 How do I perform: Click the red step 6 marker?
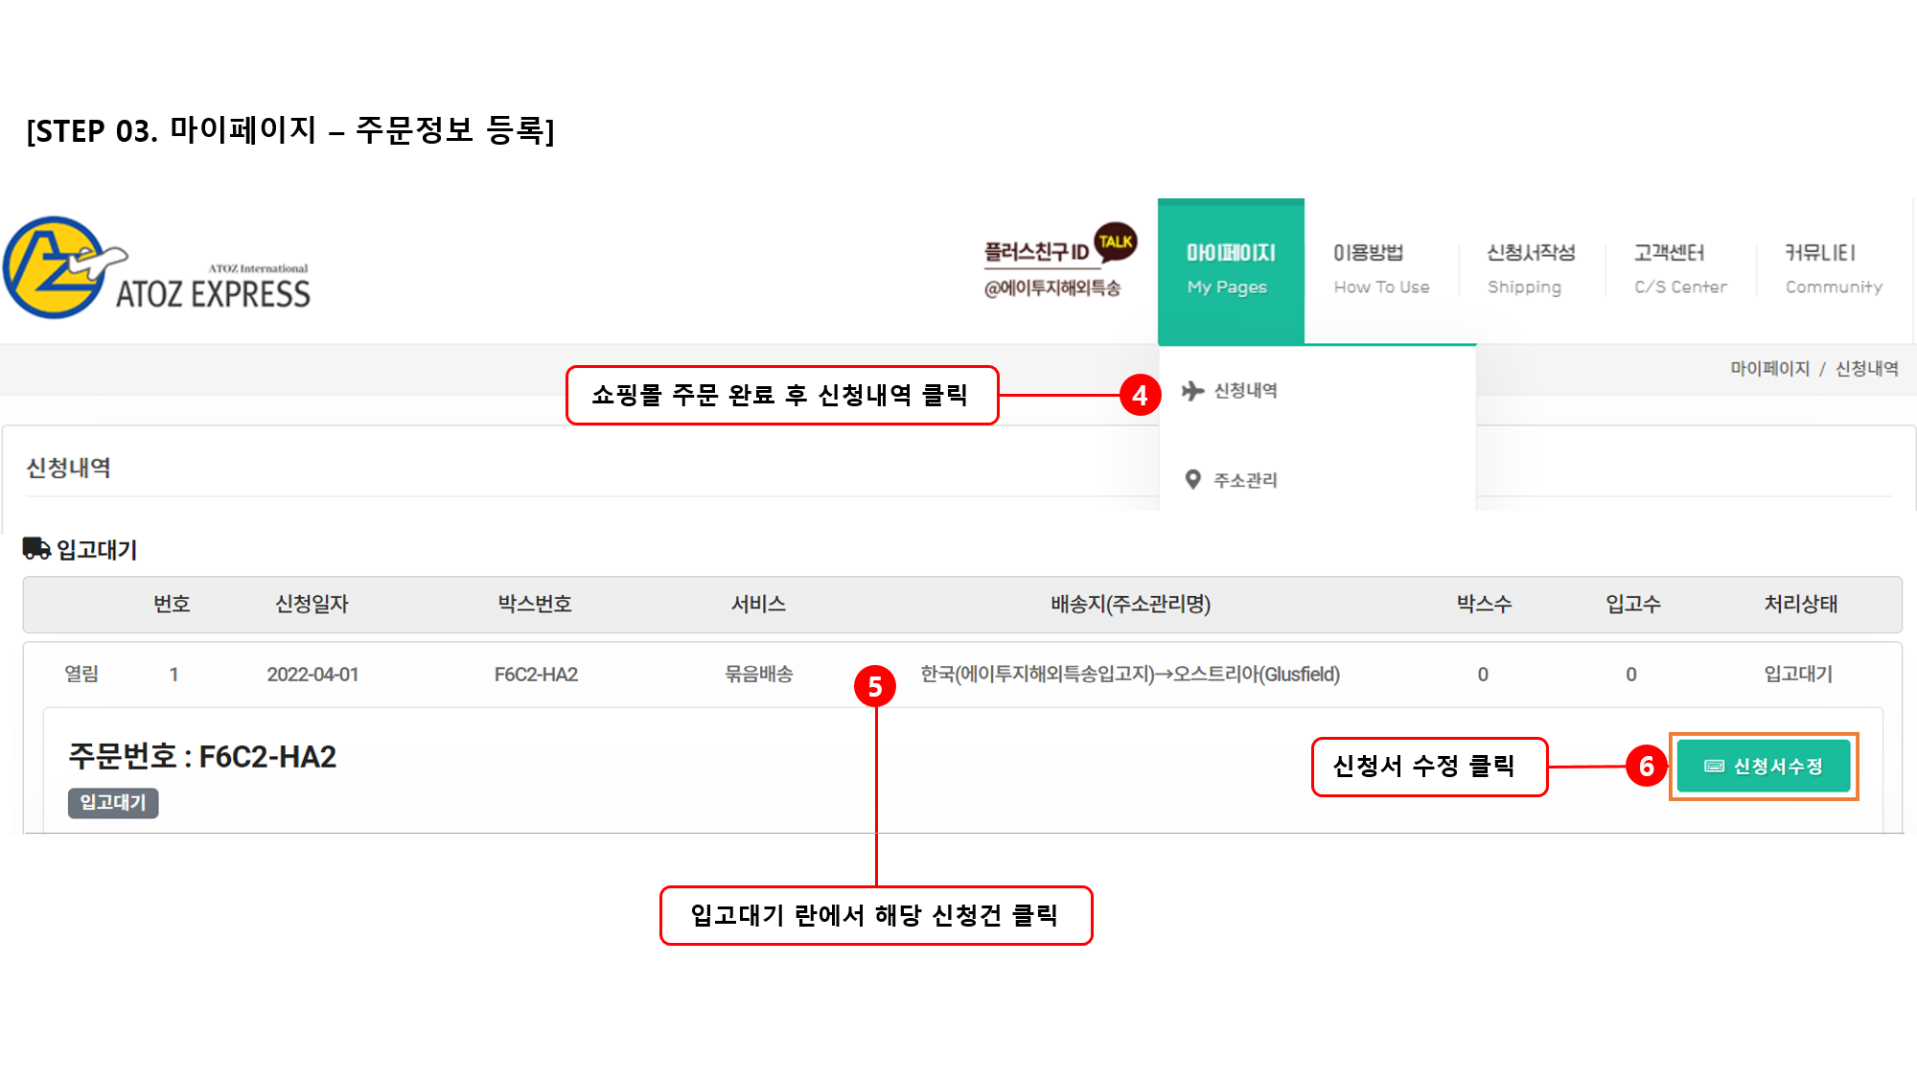[x=1646, y=767]
